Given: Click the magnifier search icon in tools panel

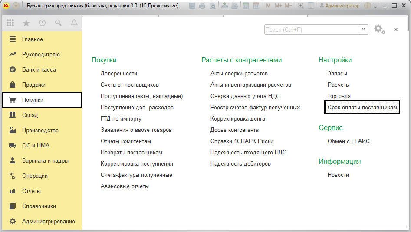Looking at the screenshot, I should tap(58, 23).
